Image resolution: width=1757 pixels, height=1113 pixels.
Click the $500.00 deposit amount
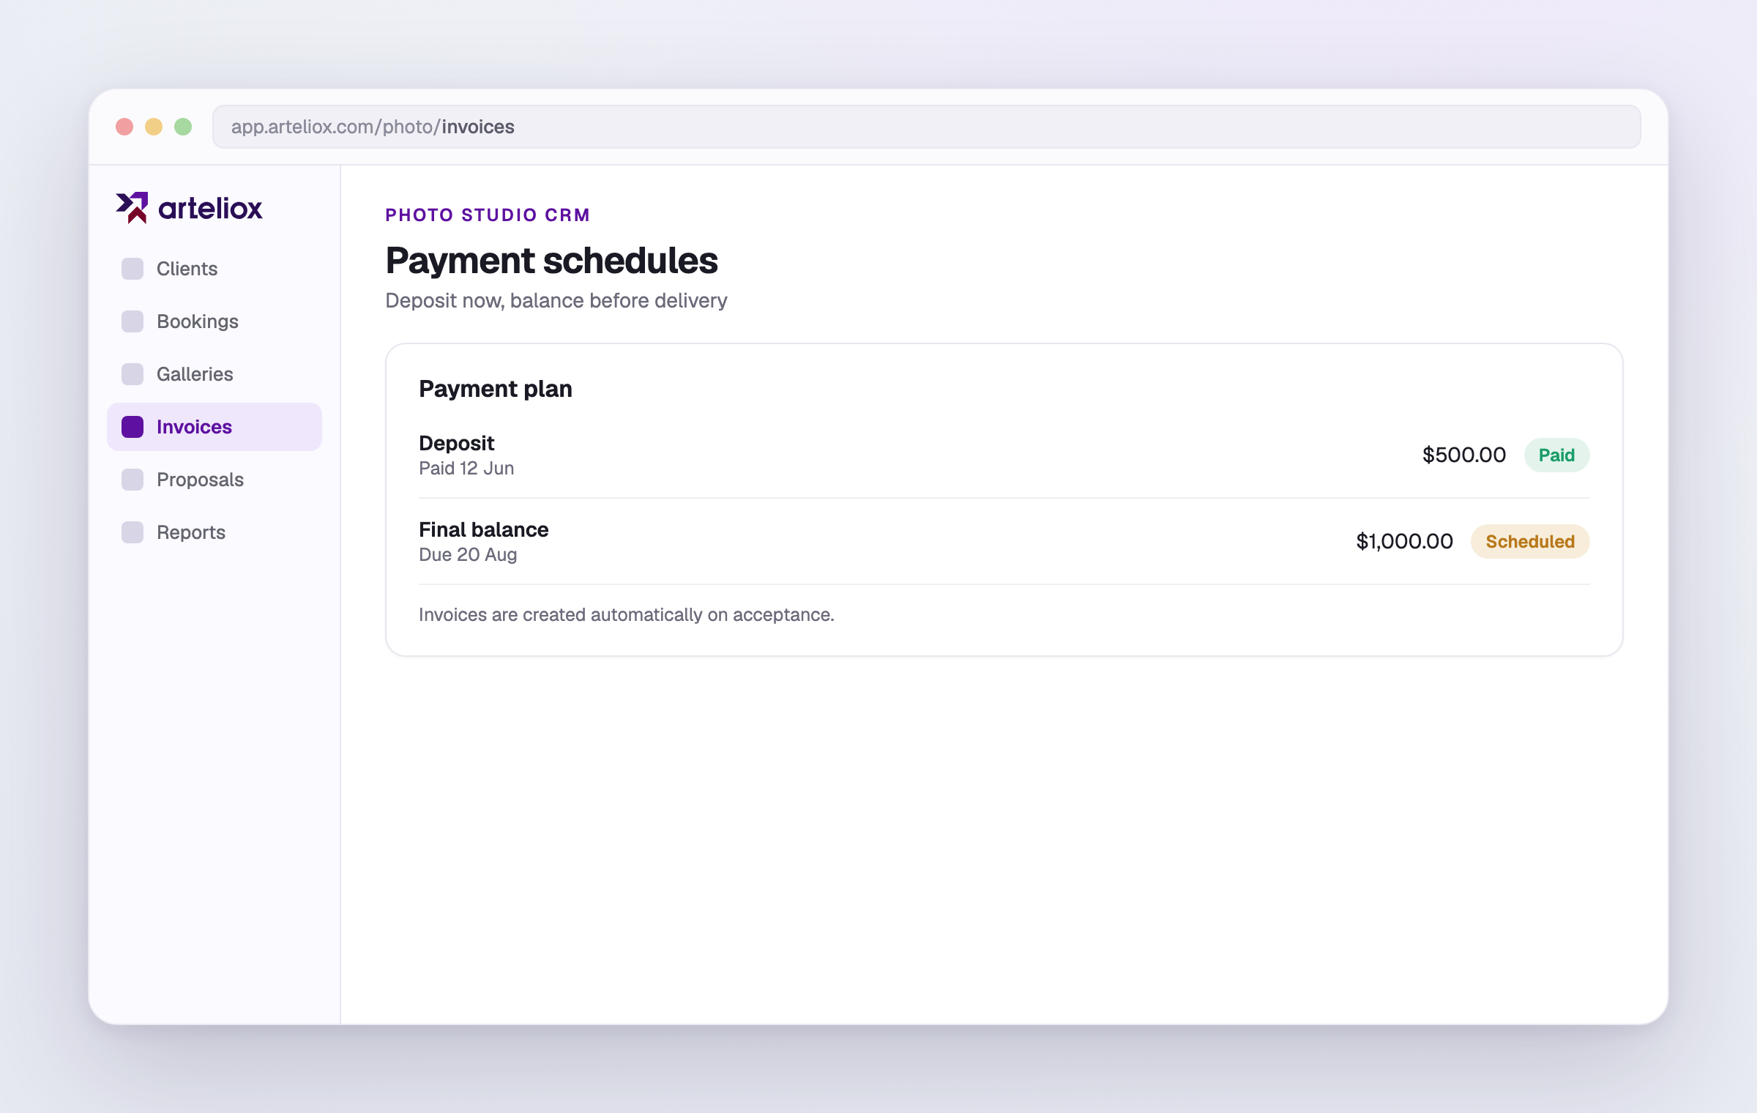1464,455
